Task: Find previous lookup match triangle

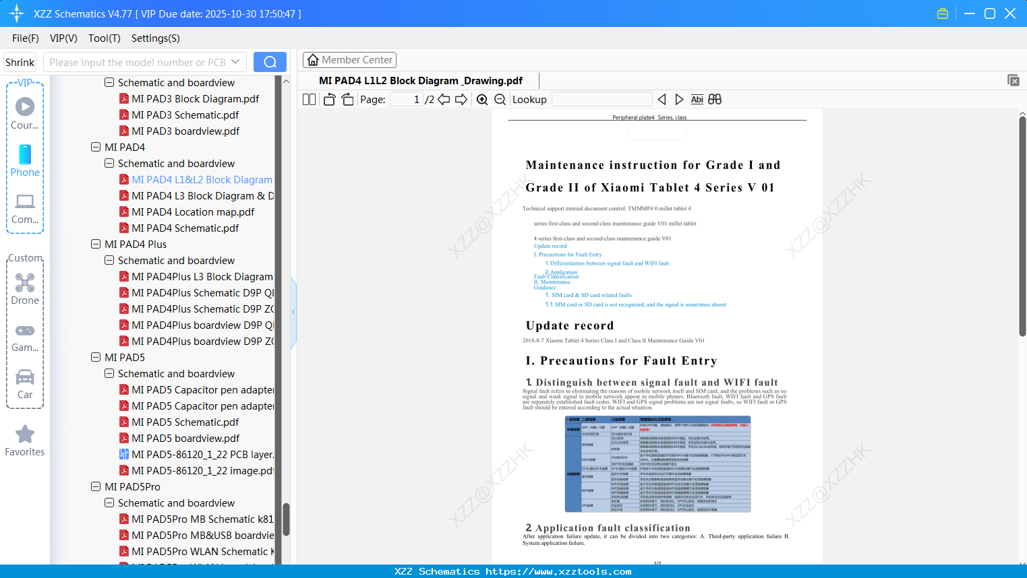Action: [662, 100]
